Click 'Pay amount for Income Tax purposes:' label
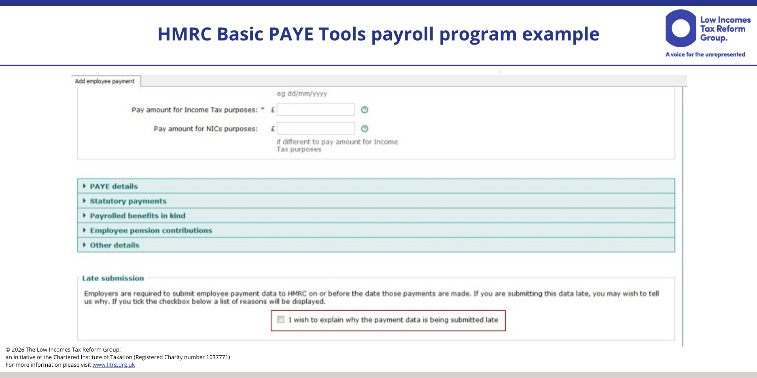This screenshot has width=757, height=378. click(x=195, y=110)
